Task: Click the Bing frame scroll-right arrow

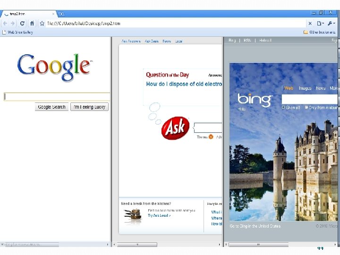Action: tap(335, 245)
